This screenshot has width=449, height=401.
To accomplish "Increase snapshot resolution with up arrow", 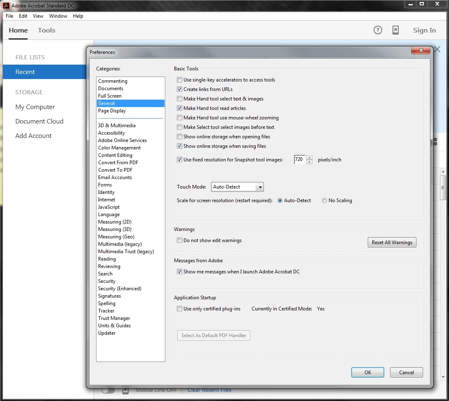I will point(309,157).
